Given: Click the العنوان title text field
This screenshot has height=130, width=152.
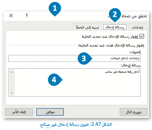Looking at the screenshot, I should tap(74, 58).
